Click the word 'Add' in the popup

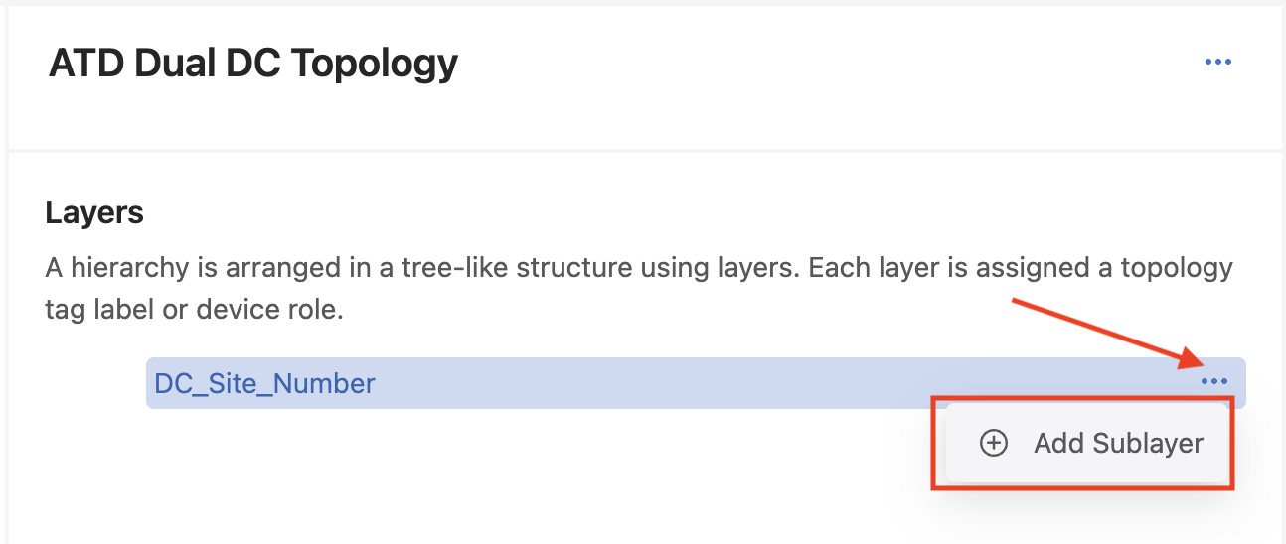1057,443
